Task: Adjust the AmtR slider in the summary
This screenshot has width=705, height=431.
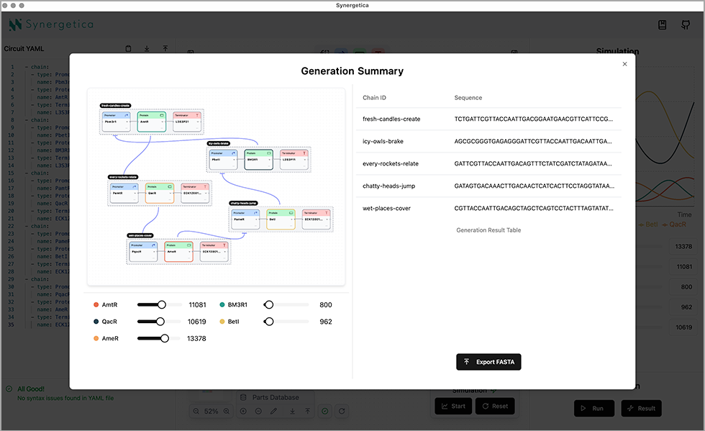Action: click(x=162, y=305)
